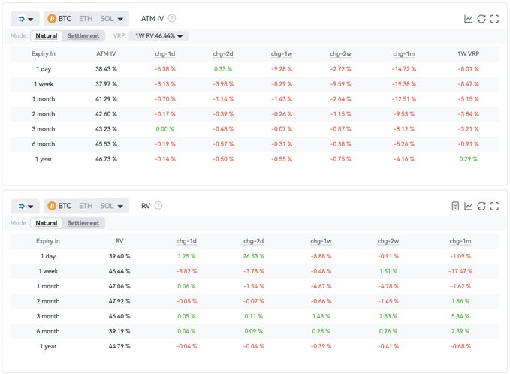The height and width of the screenshot is (374, 510).
Task: Switch ATM IV mode to Settlement
Action: coord(83,35)
